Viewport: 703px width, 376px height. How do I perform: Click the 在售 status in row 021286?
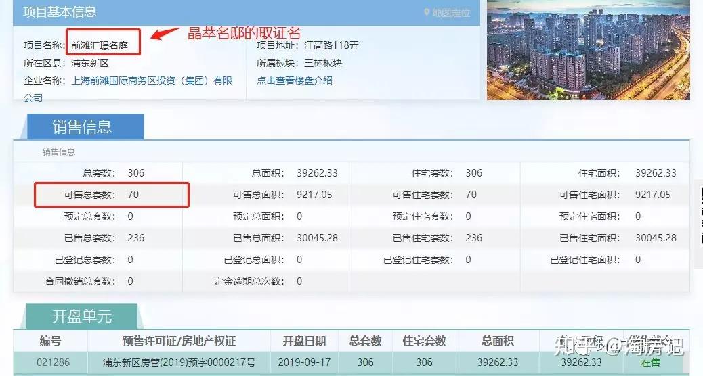pos(651,362)
